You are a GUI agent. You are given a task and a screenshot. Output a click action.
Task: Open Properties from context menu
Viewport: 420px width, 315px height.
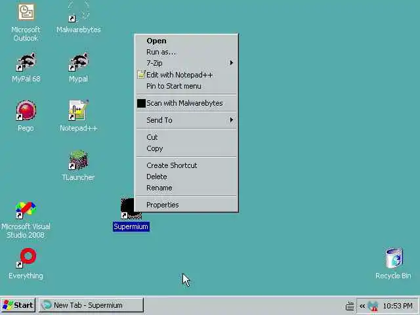[x=186, y=205]
